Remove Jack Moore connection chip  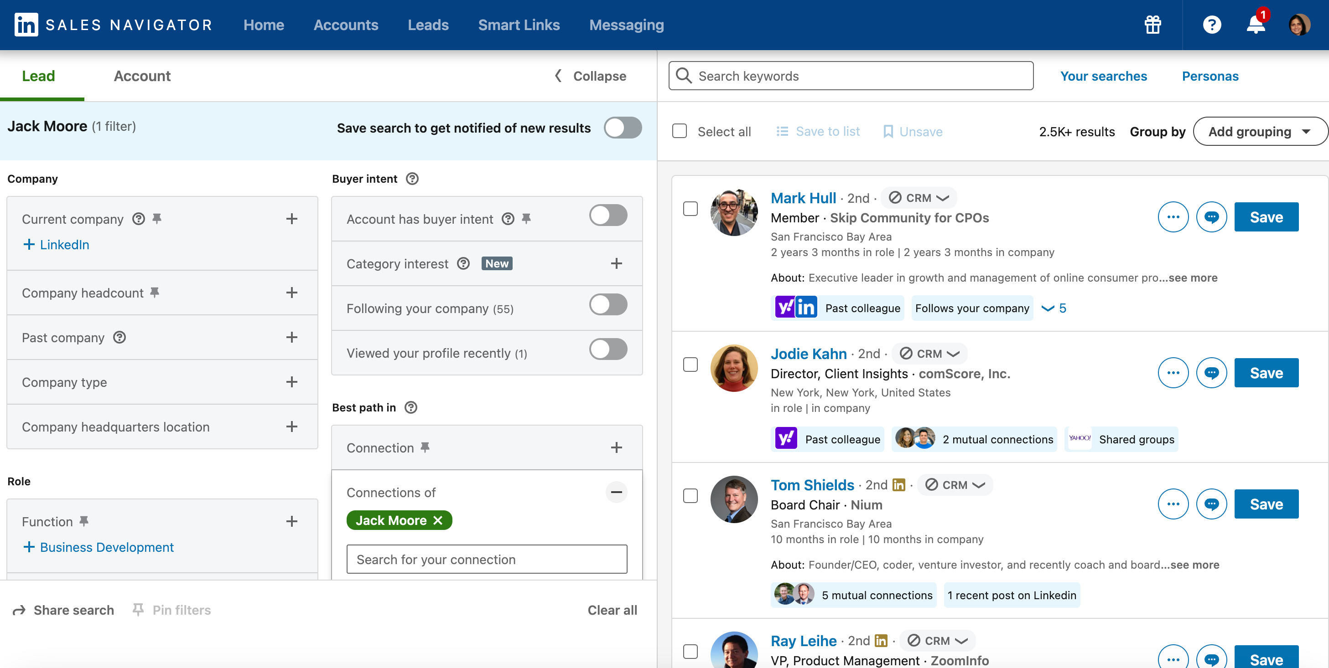pos(438,520)
